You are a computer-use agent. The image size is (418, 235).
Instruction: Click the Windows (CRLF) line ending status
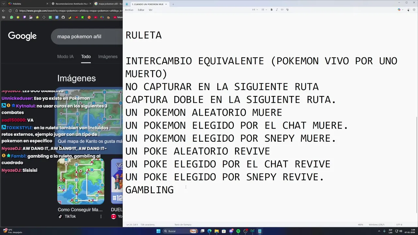(x=377, y=225)
